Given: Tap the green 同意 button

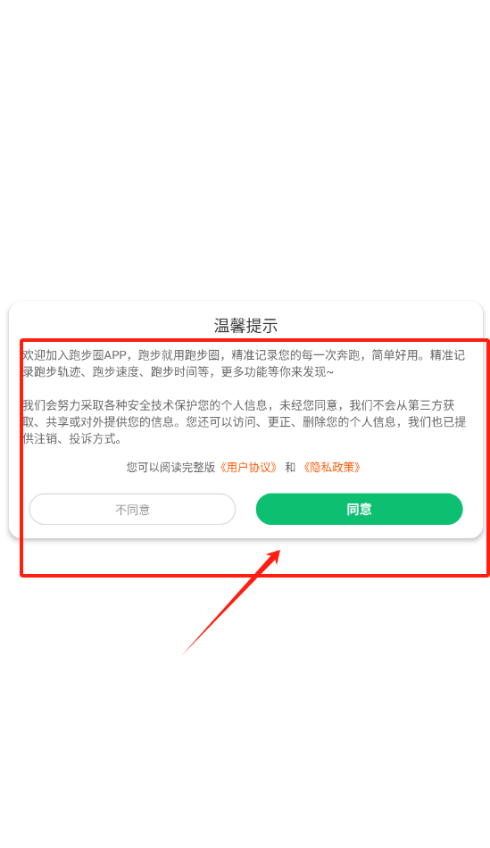Looking at the screenshot, I should point(359,509).
